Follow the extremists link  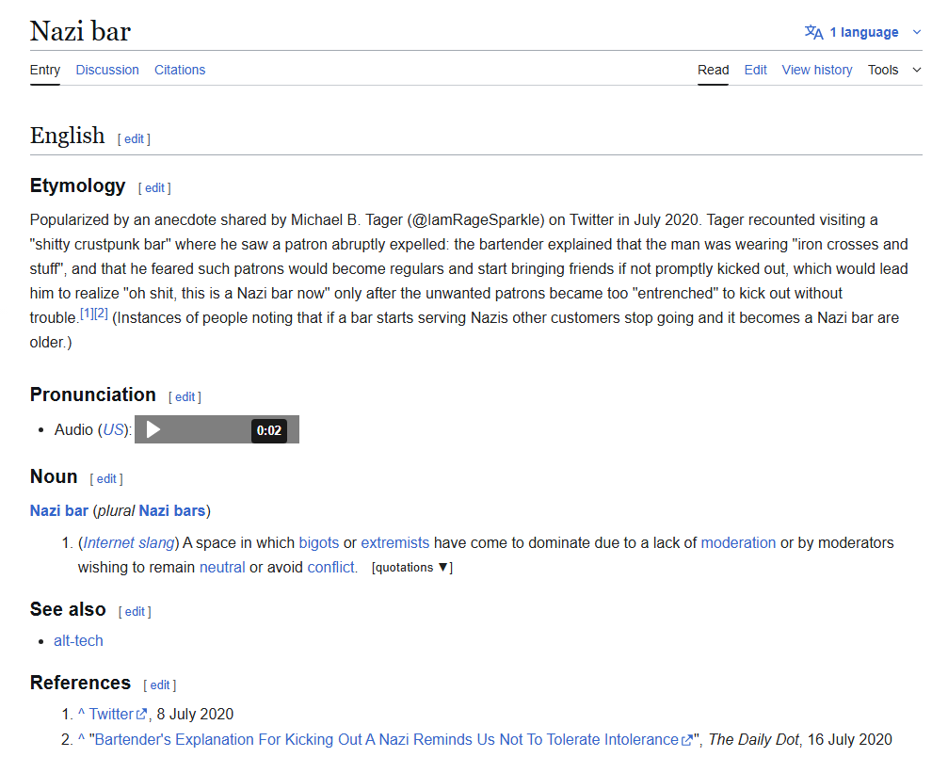(394, 543)
